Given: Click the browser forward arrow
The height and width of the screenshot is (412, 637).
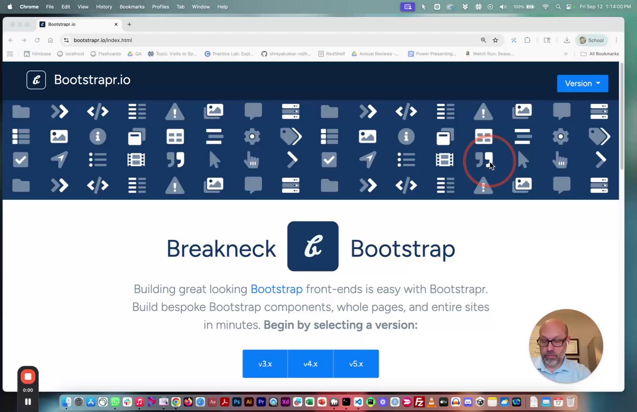Looking at the screenshot, I should click(x=23, y=40).
